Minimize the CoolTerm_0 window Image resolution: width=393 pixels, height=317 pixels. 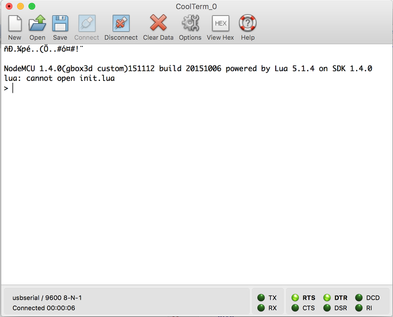pos(20,6)
